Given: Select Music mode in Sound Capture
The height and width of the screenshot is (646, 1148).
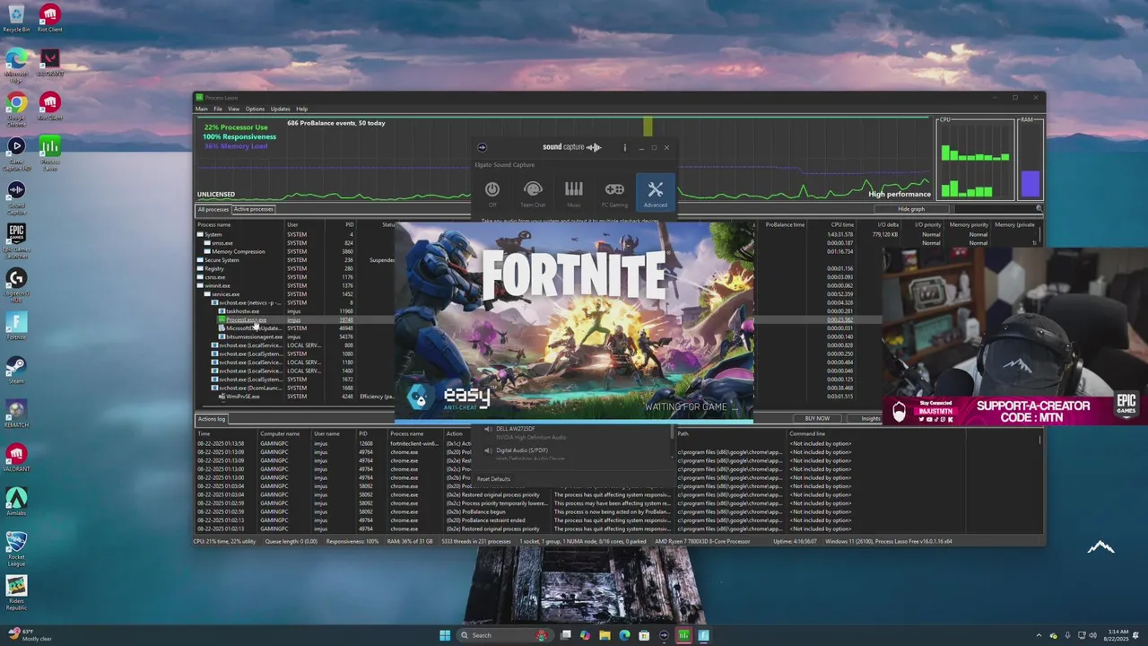Looking at the screenshot, I should 574,193.
